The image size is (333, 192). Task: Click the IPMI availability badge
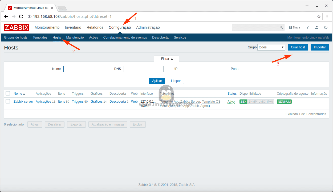pos(270,102)
